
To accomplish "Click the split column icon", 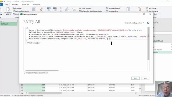I will pos(74,9).
